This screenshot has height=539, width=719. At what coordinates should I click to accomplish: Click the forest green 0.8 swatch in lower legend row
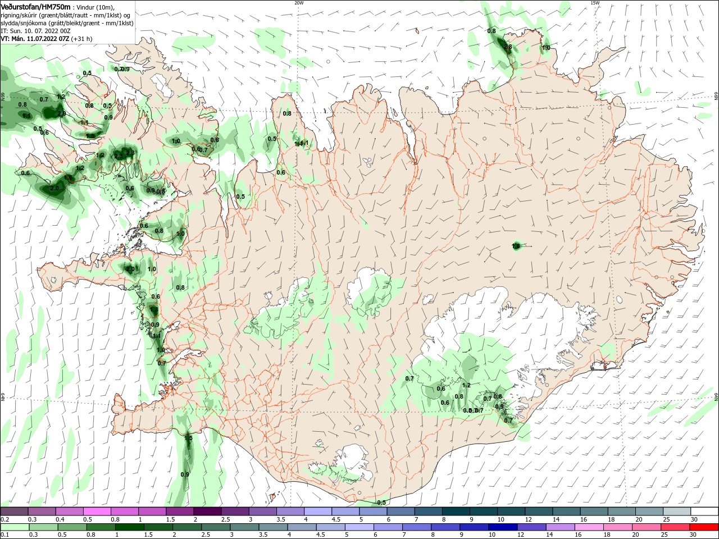[x=101, y=527]
